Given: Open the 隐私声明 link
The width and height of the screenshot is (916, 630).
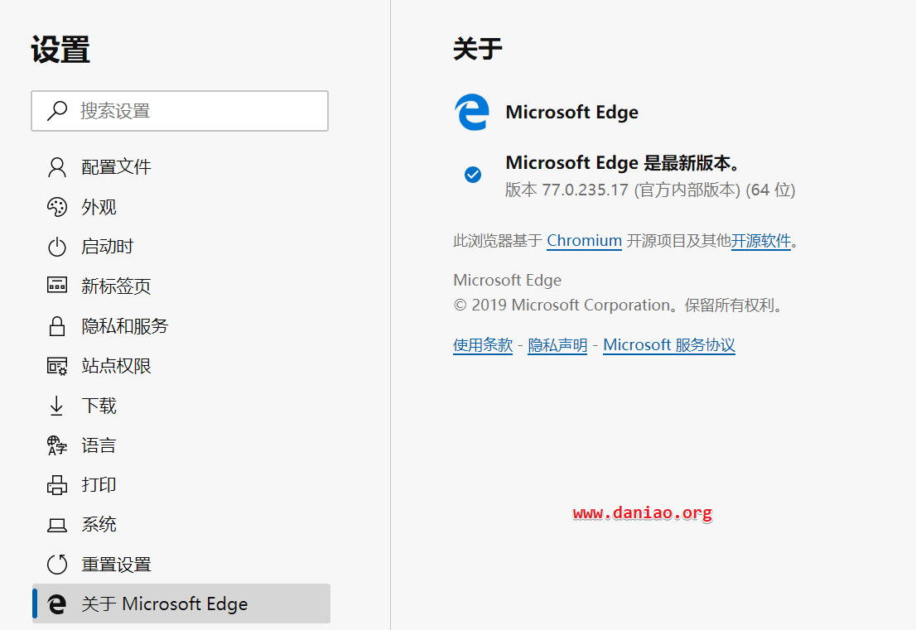Looking at the screenshot, I should [x=557, y=345].
